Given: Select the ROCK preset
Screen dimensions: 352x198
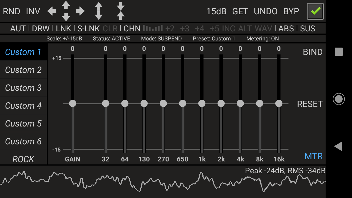Looking at the screenshot, I should (x=23, y=158).
